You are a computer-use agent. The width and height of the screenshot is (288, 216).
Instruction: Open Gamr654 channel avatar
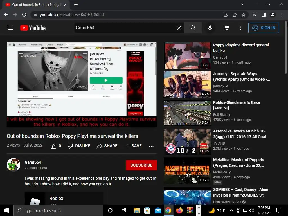point(13,165)
